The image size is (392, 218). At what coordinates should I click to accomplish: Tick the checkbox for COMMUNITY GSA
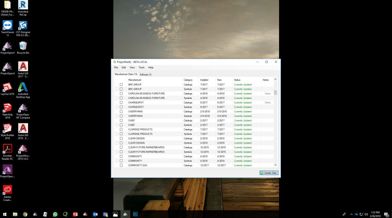tap(121, 165)
